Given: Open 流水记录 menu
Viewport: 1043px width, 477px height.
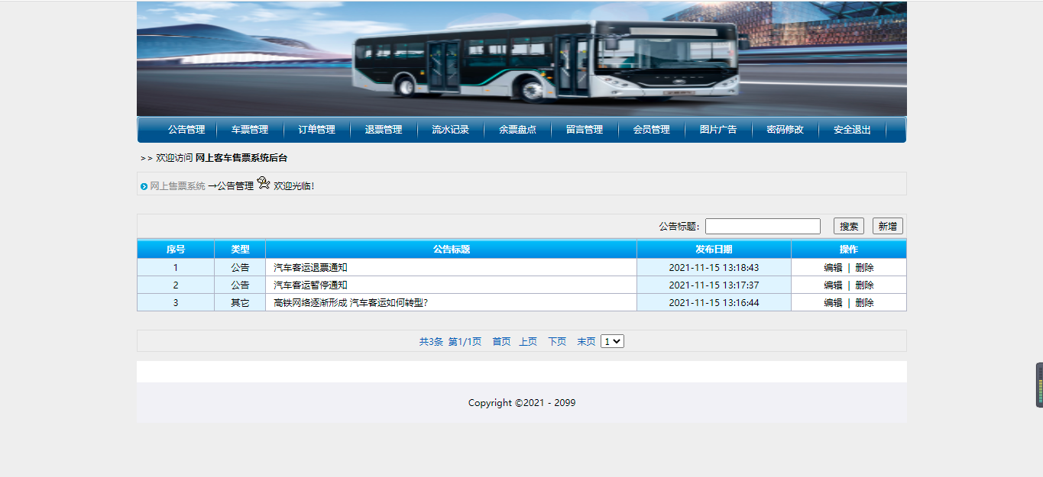Looking at the screenshot, I should tap(450, 130).
